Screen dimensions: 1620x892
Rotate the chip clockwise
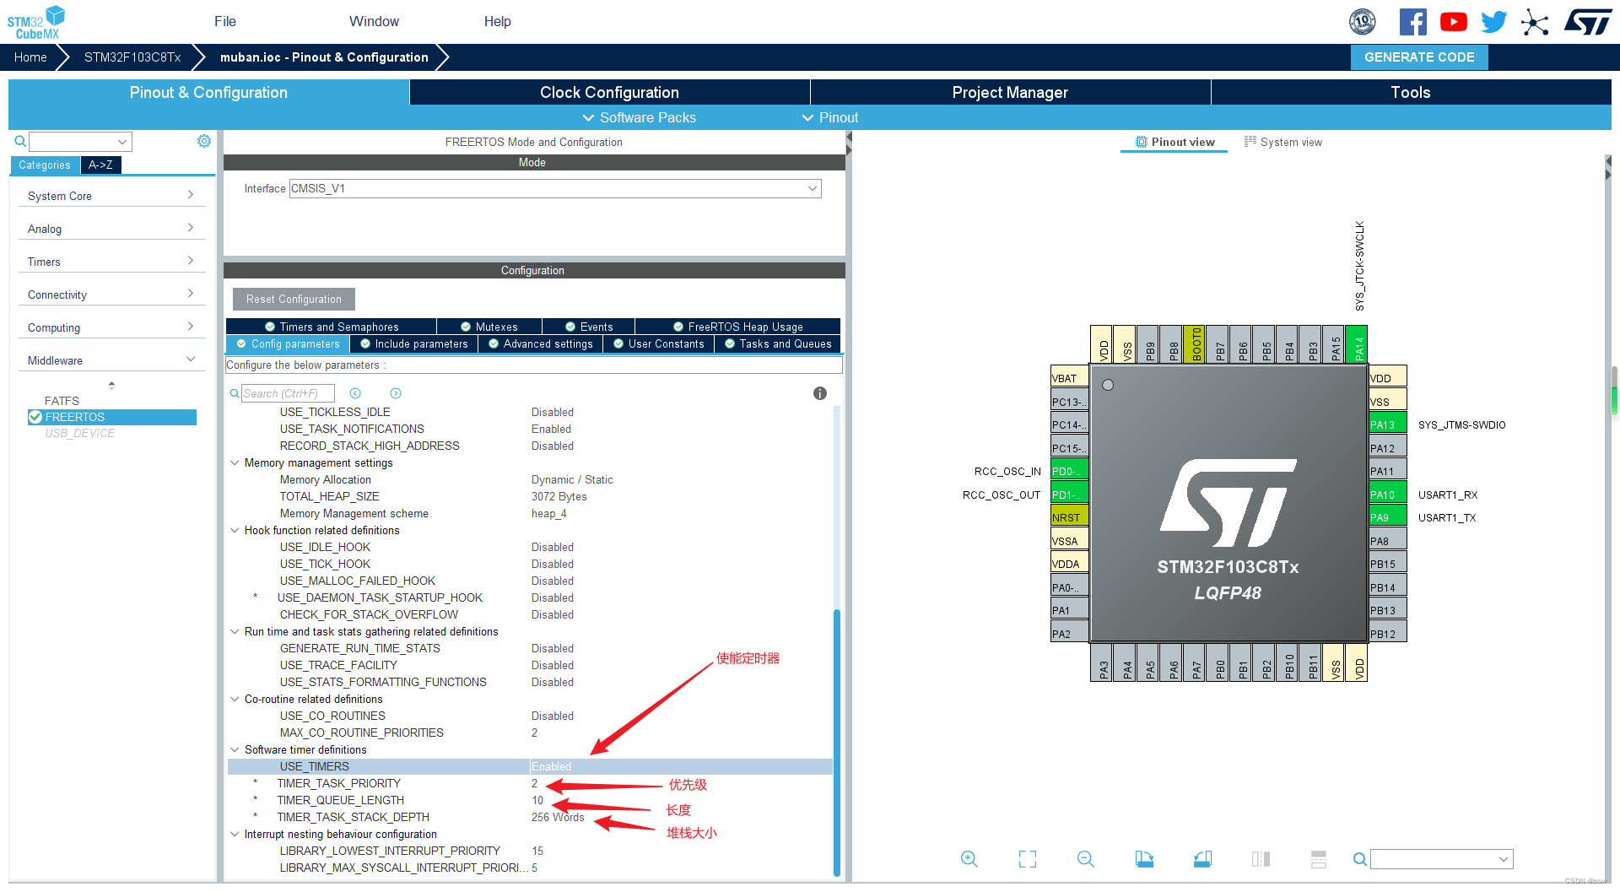(1144, 858)
